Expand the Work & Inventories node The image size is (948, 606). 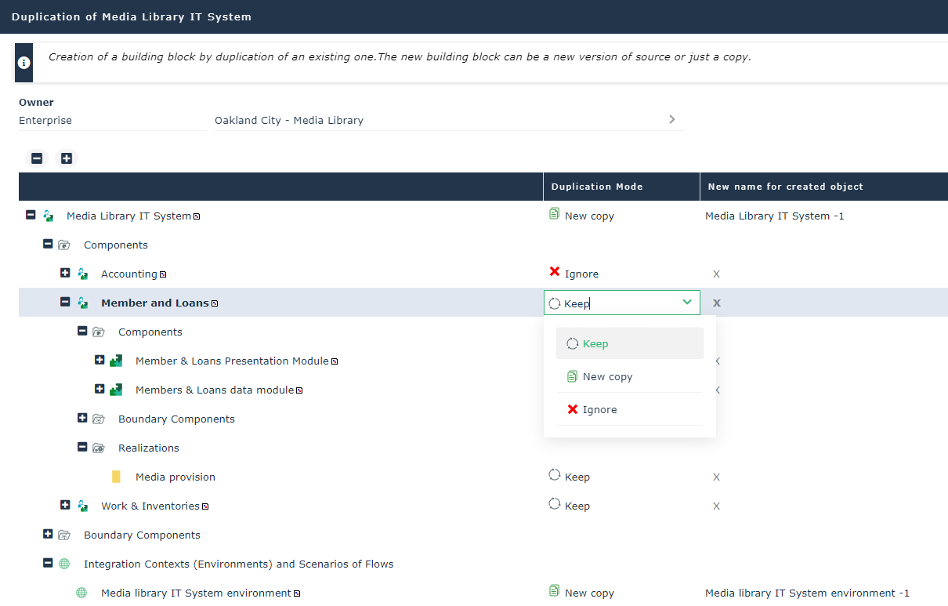pos(65,505)
